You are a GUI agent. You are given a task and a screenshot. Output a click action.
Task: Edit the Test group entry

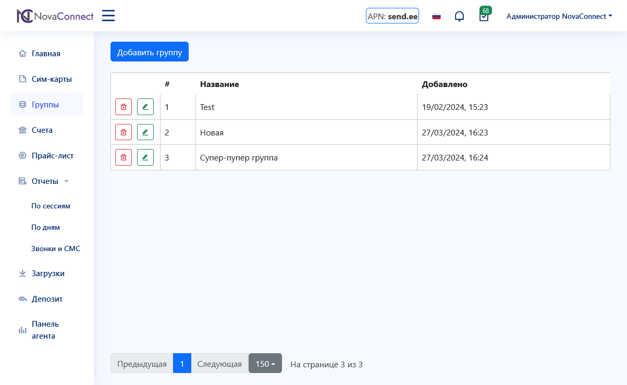(145, 107)
